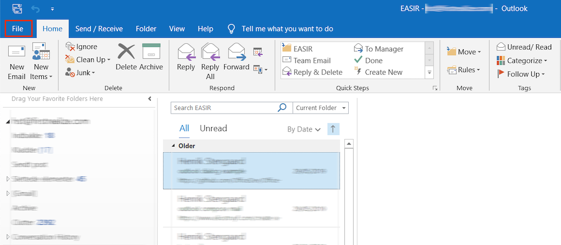This screenshot has height=245, width=561.
Task: Expand the [Gmail] folder node
Action: [8, 193]
